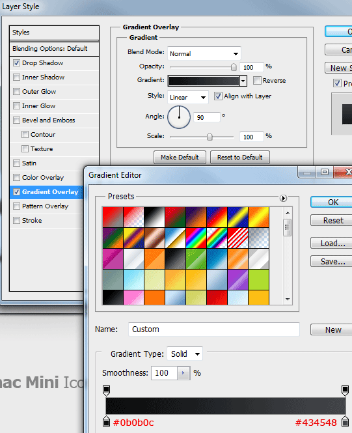Disable the Drop Shadow checkbox
This screenshot has width=352, height=433.
point(16,63)
